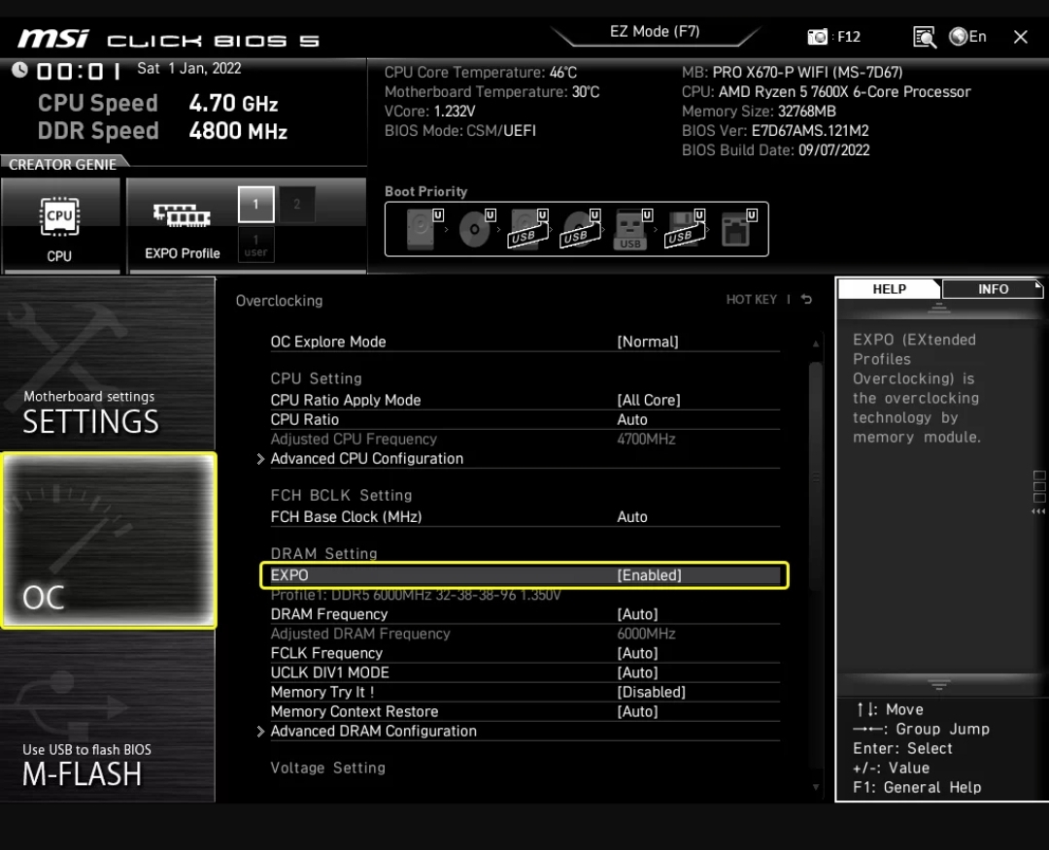Image resolution: width=1049 pixels, height=850 pixels.
Task: Click the USB optical drive boot device icon
Action: [x=580, y=229]
